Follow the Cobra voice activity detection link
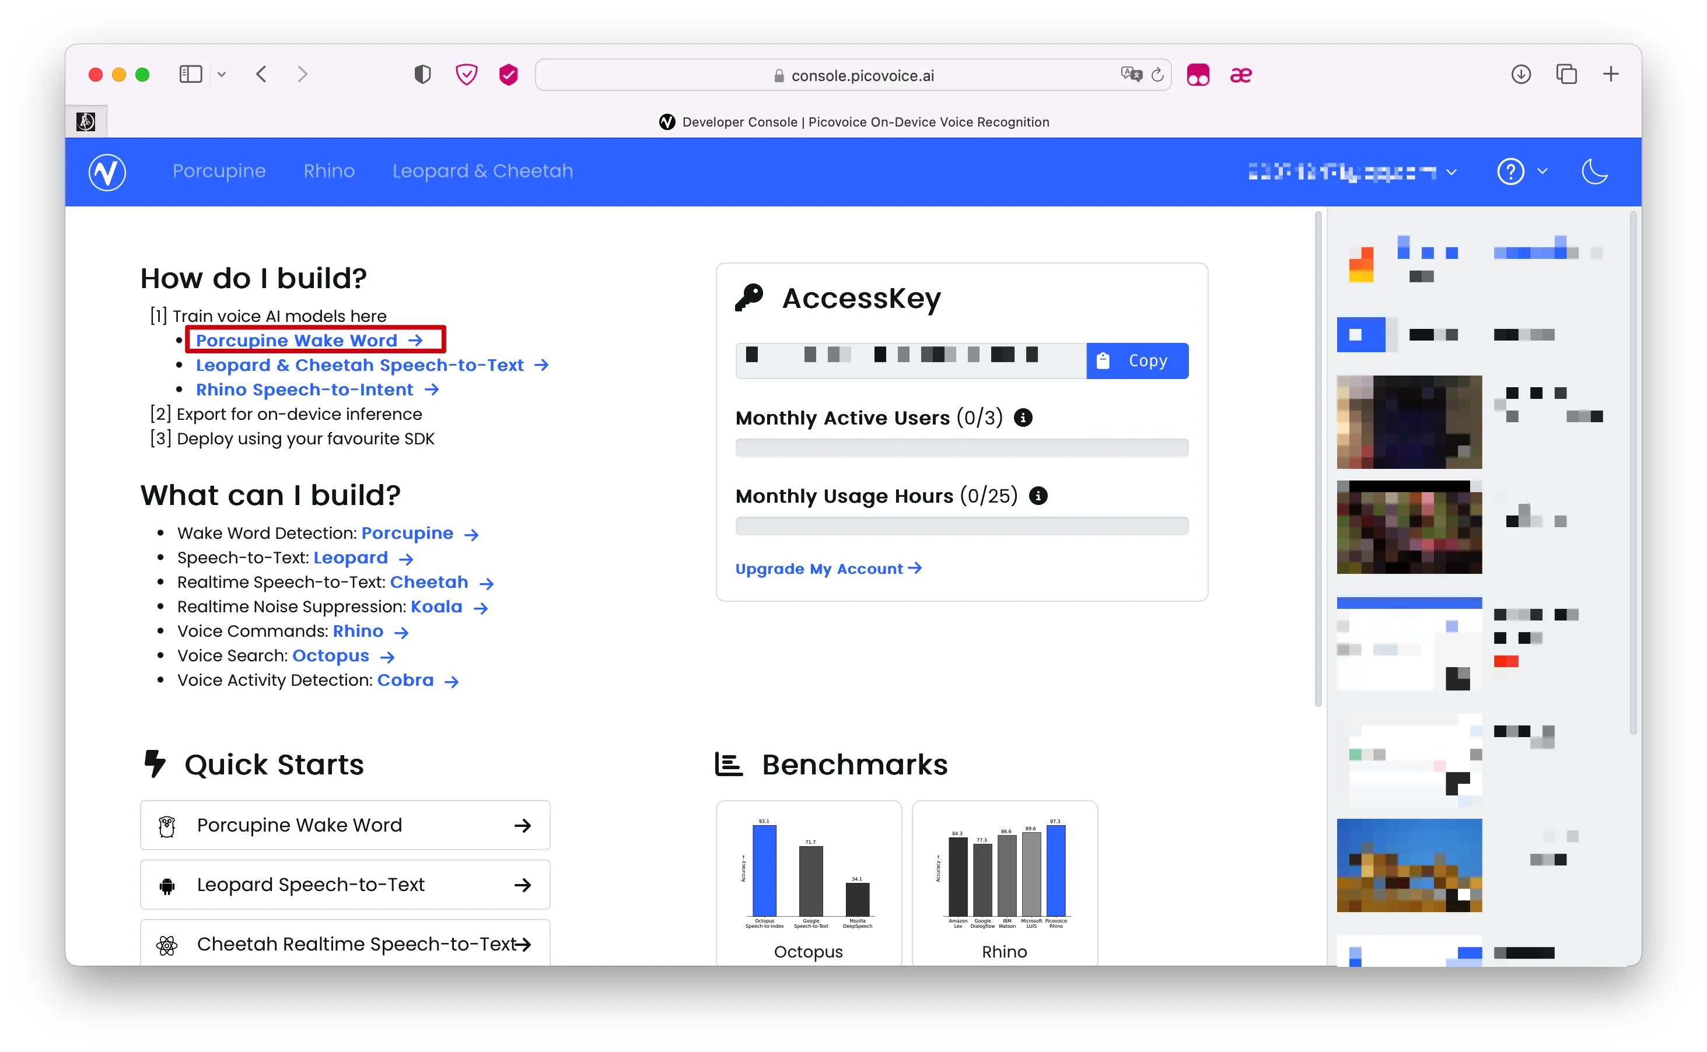This screenshot has height=1052, width=1707. (x=418, y=680)
